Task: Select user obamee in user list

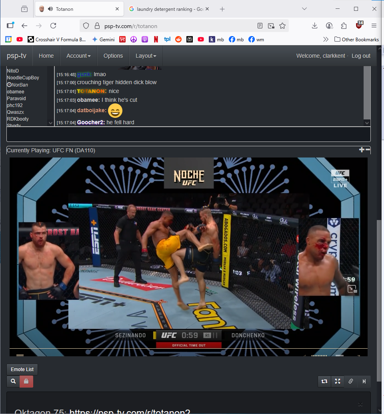Action: (16, 92)
